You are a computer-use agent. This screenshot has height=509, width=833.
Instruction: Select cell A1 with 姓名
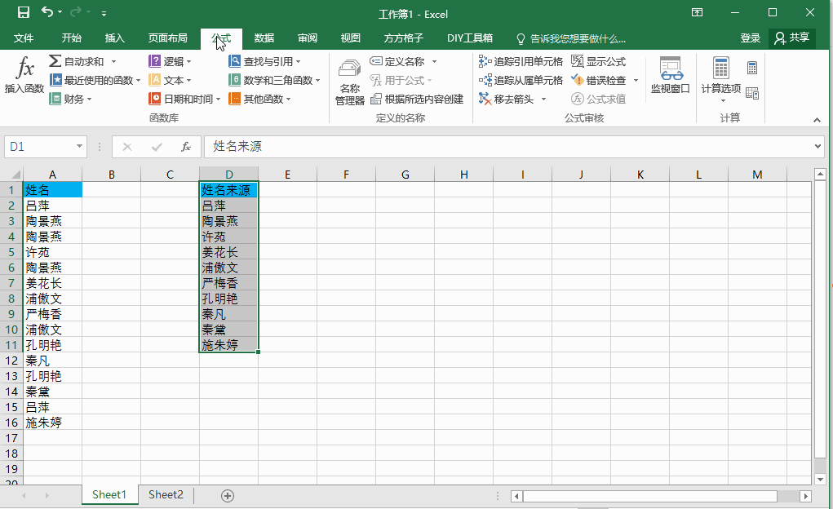point(52,190)
